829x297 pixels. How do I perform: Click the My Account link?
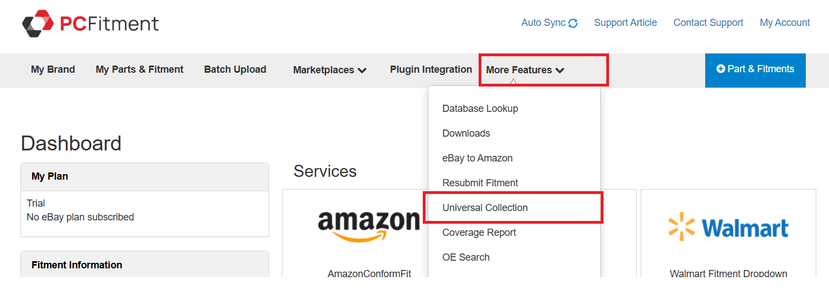click(785, 23)
